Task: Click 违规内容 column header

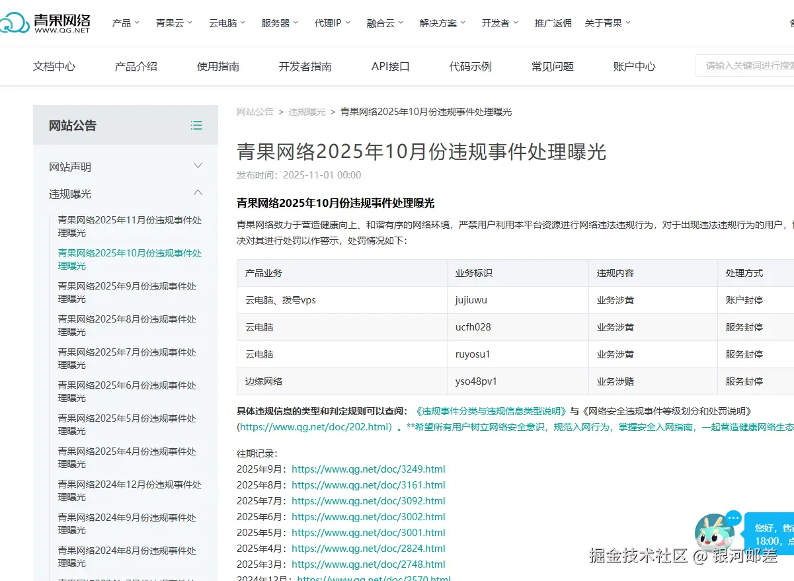Action: click(x=653, y=273)
